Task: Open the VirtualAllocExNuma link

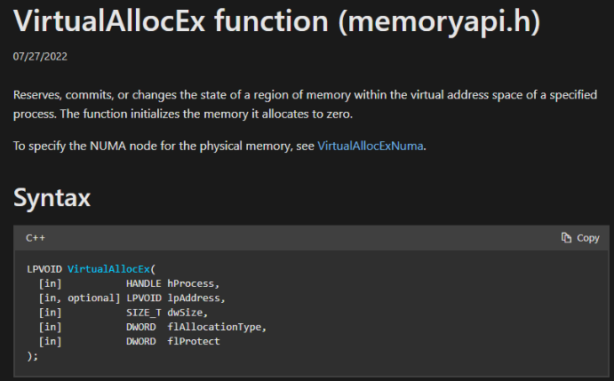Action: coord(371,146)
